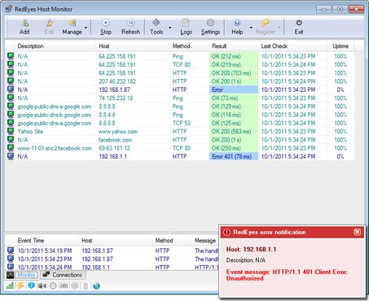Select the TCP 53 method cell
Image resolution: width=369 pixels, height=301 pixels.
tap(182, 123)
